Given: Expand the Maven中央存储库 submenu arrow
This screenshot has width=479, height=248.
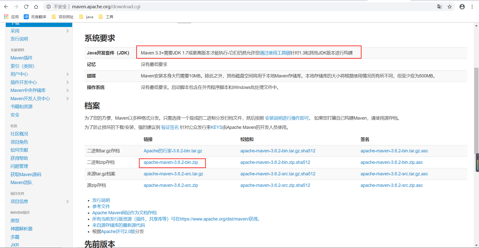Looking at the screenshot, I should pos(67,90).
